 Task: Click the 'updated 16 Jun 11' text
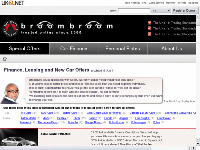(x=103, y=70)
